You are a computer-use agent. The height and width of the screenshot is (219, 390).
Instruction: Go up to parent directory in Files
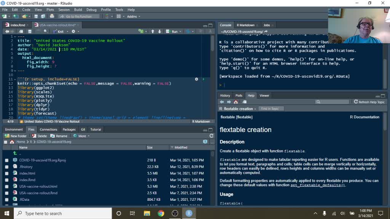(15, 153)
